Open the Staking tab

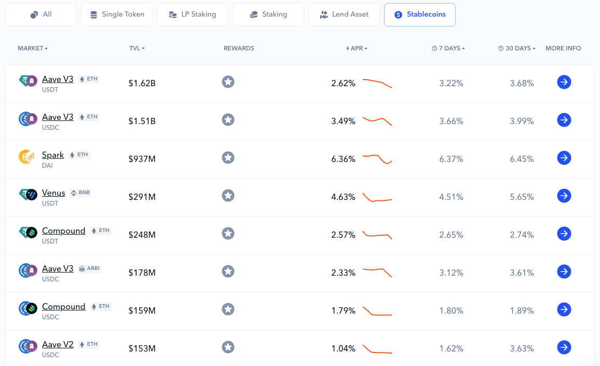(268, 15)
